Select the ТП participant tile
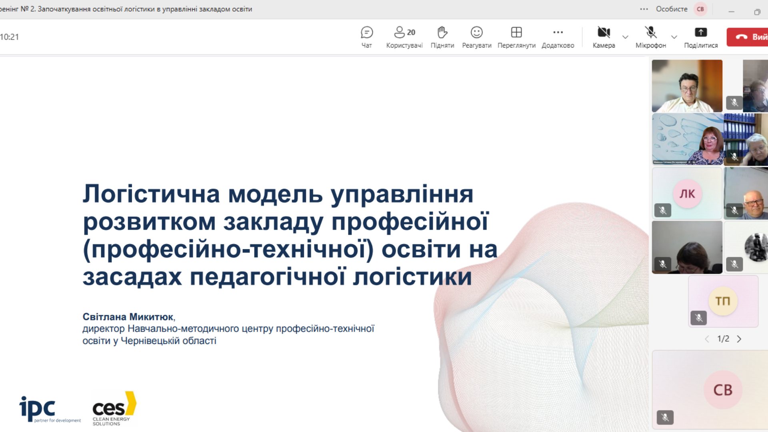 coord(722,301)
